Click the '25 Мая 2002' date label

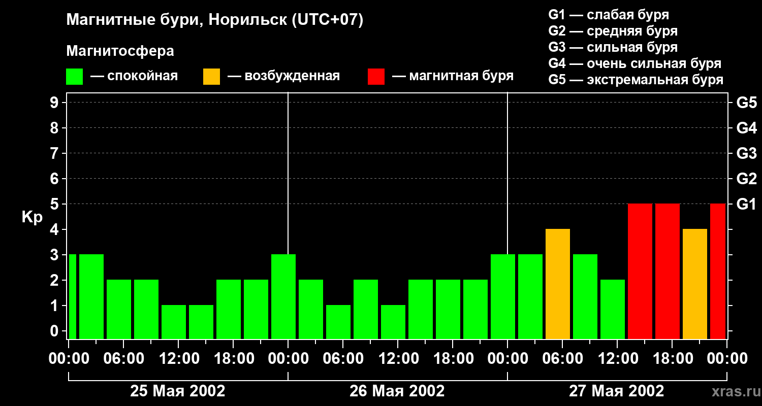pos(178,391)
